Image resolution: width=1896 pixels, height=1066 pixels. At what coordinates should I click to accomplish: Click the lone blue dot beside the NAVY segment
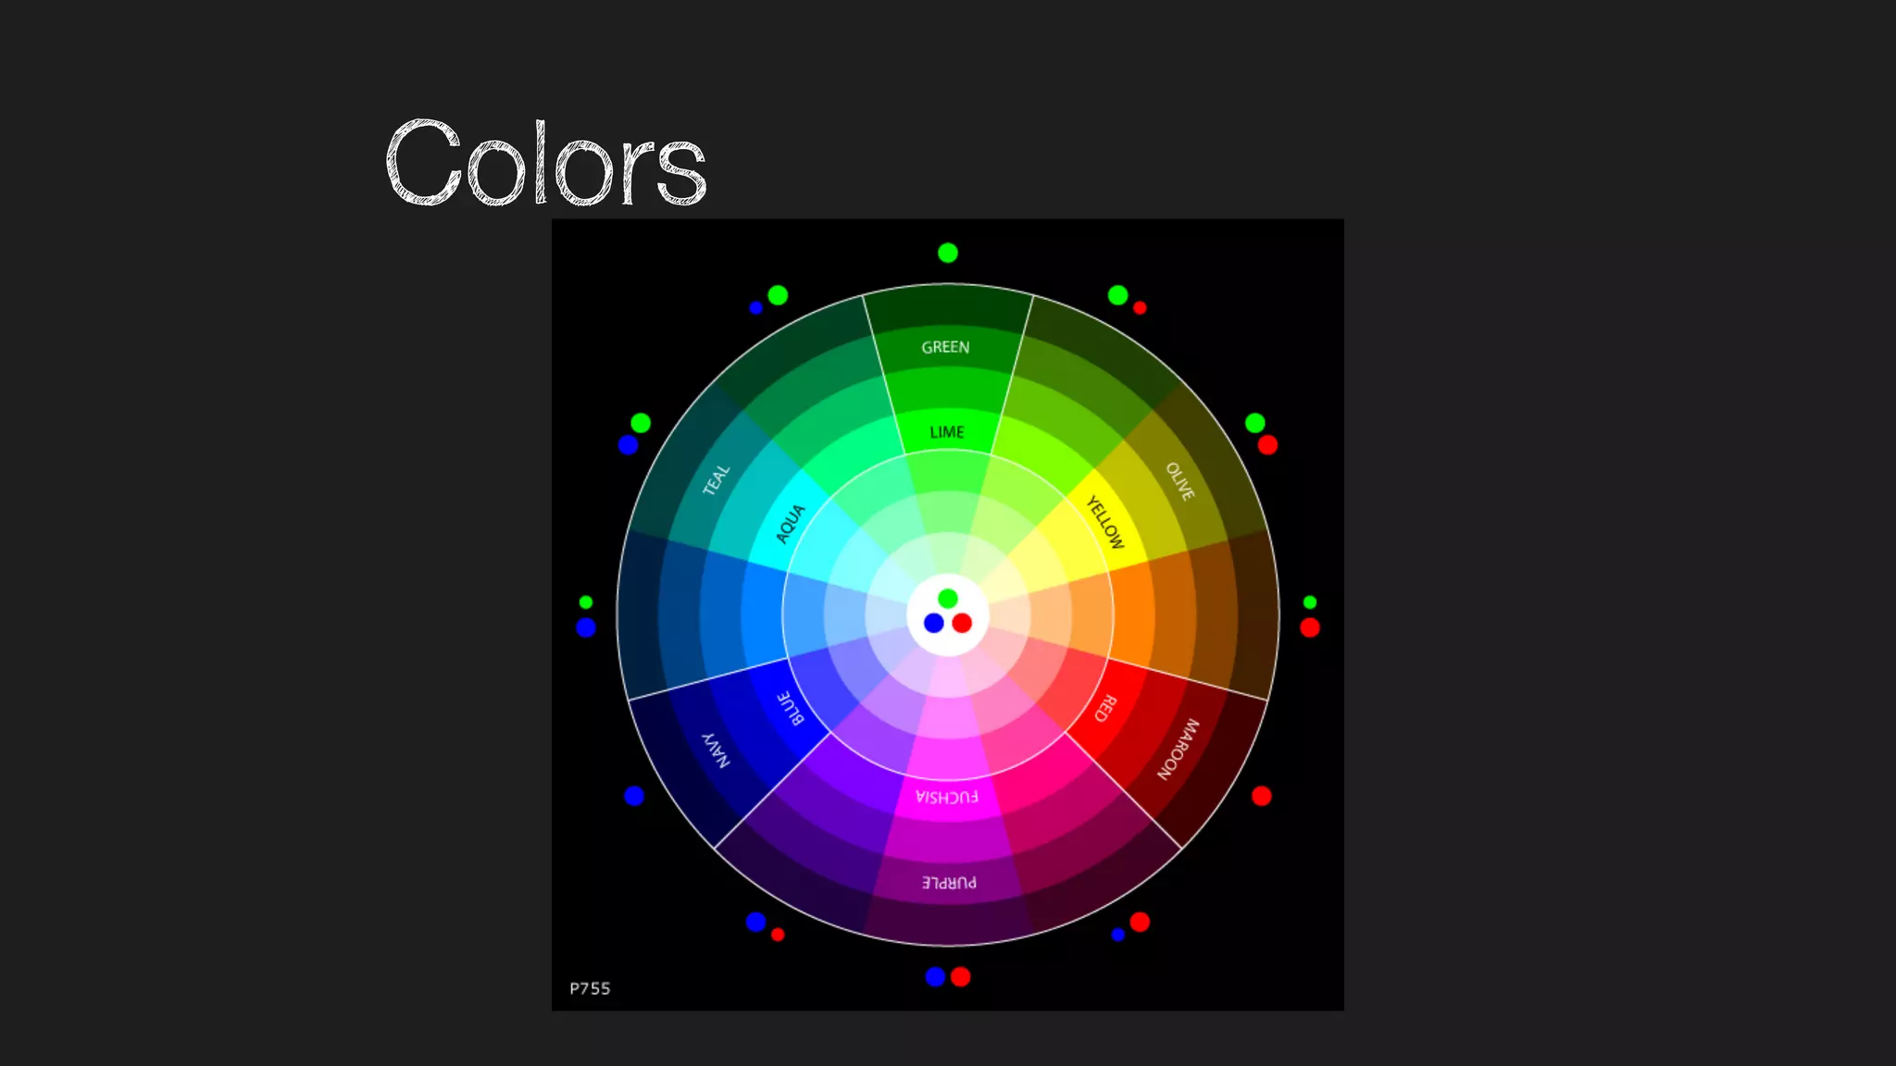pos(634,796)
